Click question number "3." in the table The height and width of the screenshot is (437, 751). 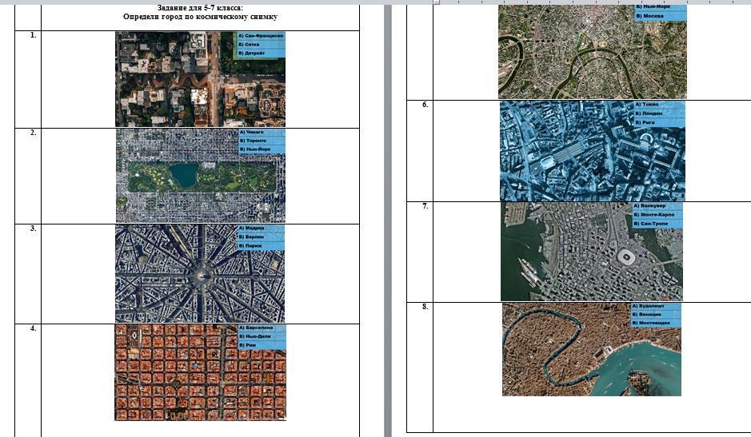(33, 228)
